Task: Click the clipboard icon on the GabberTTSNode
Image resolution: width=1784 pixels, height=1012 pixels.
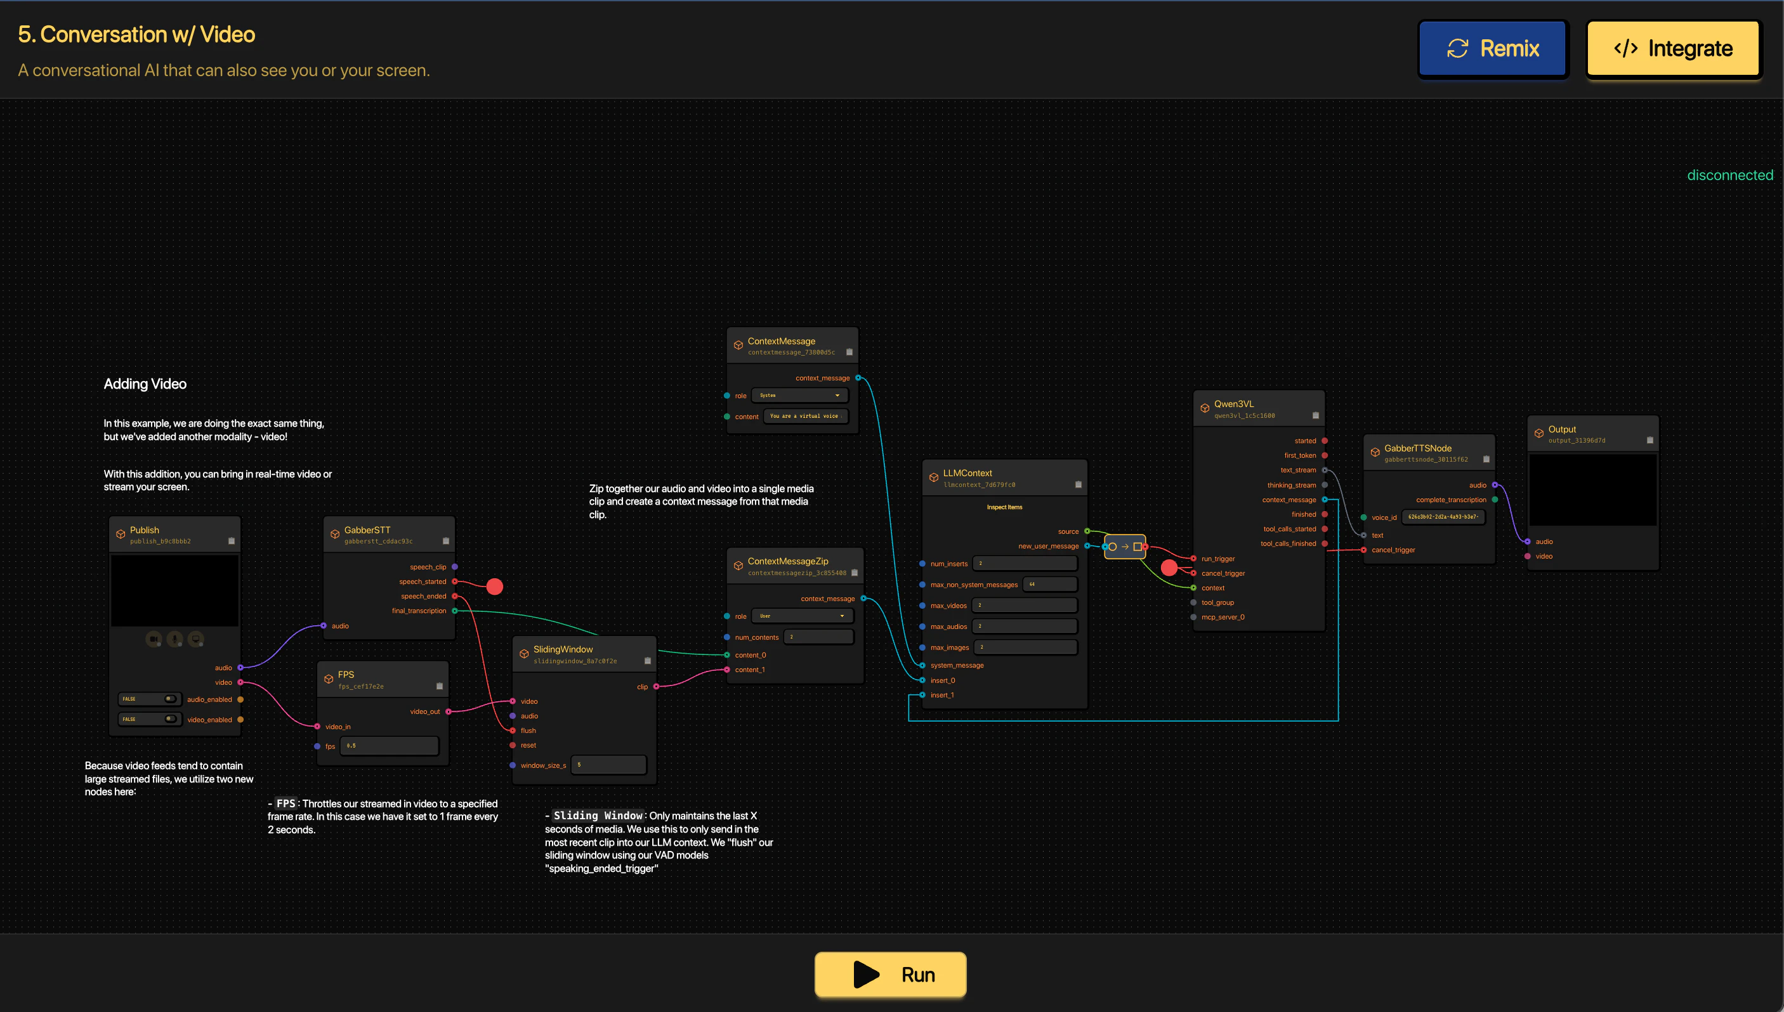Action: [1485, 458]
